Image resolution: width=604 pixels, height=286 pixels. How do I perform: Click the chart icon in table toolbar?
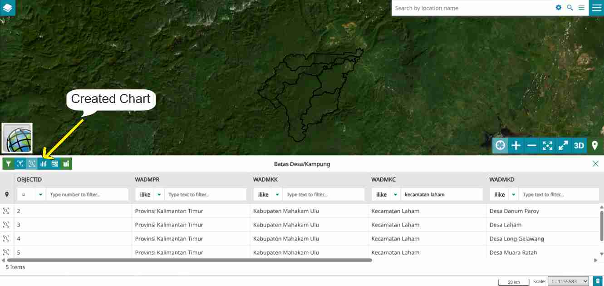(x=44, y=163)
